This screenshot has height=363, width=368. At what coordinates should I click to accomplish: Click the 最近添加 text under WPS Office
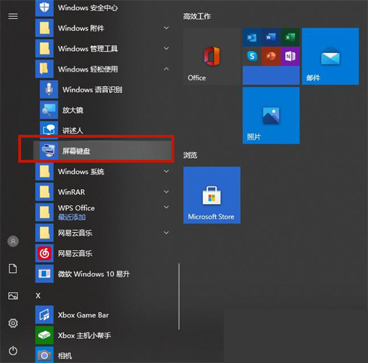(72, 217)
